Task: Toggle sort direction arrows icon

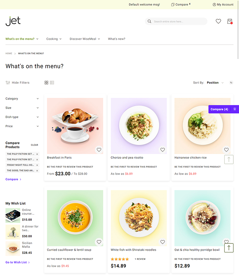Action: [x=231, y=83]
